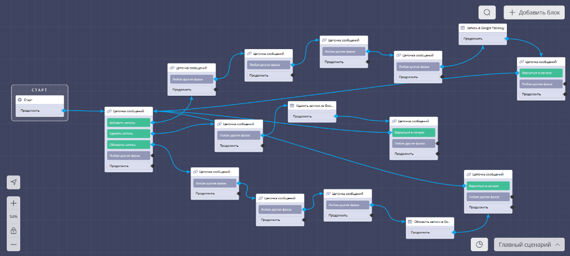The height and width of the screenshot is (256, 570).
Task: Open the pie chart statistics icon
Action: click(x=479, y=244)
